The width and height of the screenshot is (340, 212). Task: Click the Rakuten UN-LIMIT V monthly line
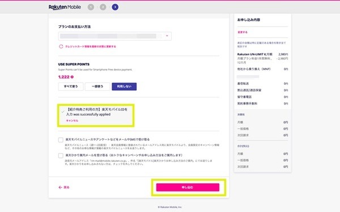pos(262,54)
